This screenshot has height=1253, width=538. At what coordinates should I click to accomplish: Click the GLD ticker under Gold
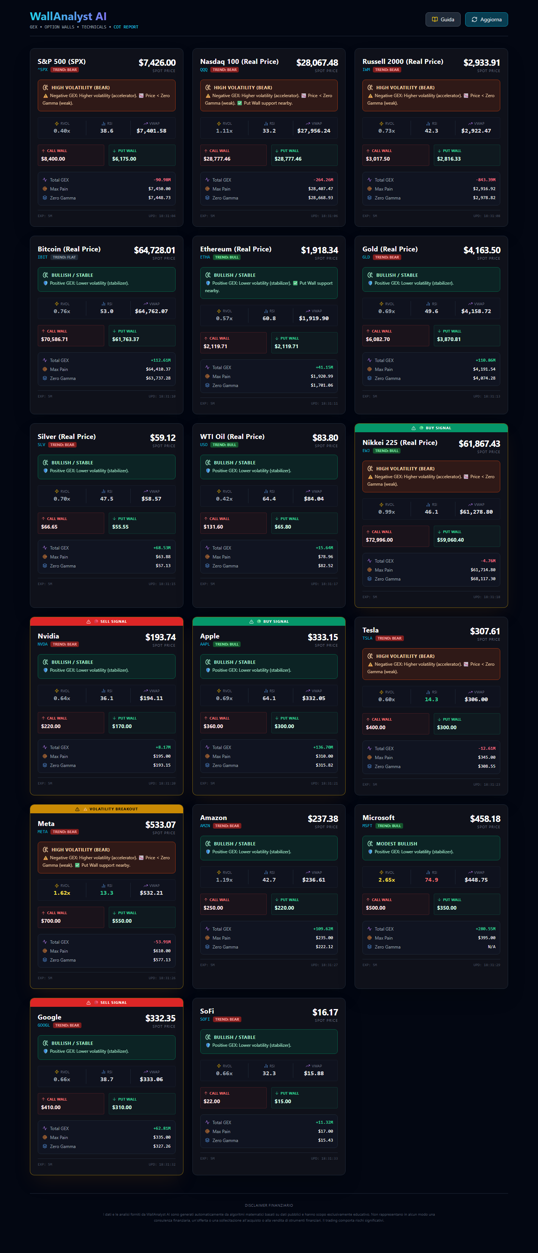(366, 257)
